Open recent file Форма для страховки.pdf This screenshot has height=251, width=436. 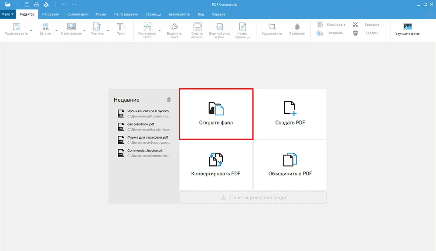click(x=144, y=140)
